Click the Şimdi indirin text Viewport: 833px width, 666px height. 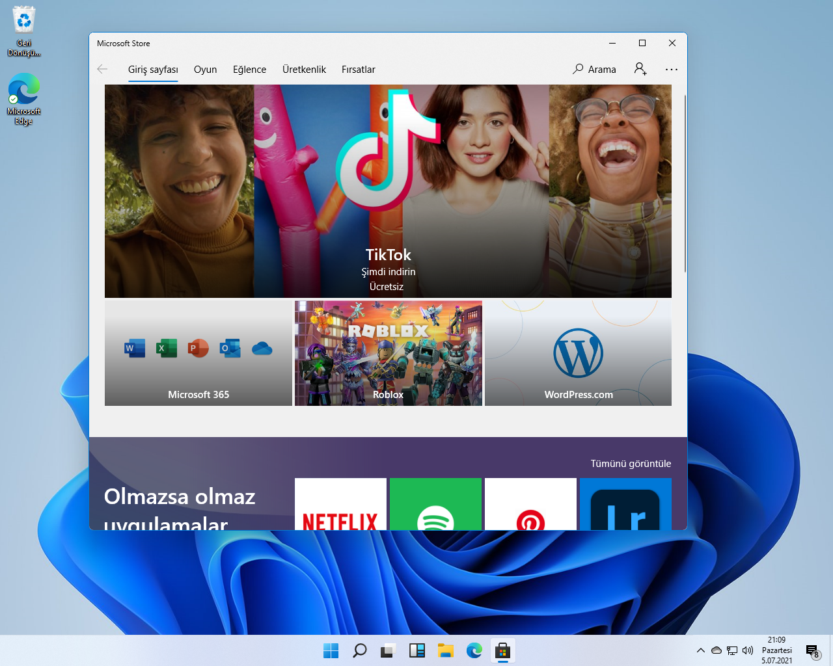tap(388, 272)
